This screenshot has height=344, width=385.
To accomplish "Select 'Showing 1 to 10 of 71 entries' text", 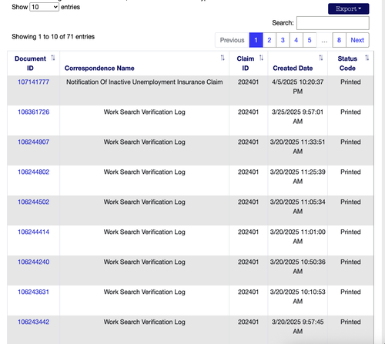I will 53,37.
